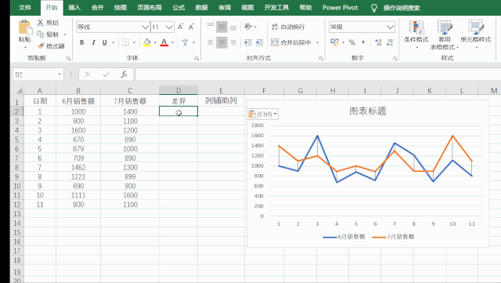Toggle underline formatting
The width and height of the screenshot is (501, 283).
[x=104, y=42]
